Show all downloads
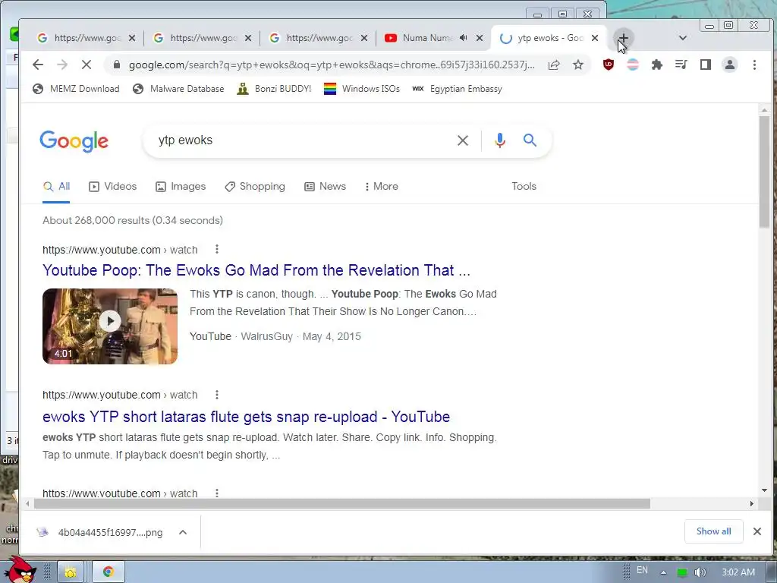 713,531
